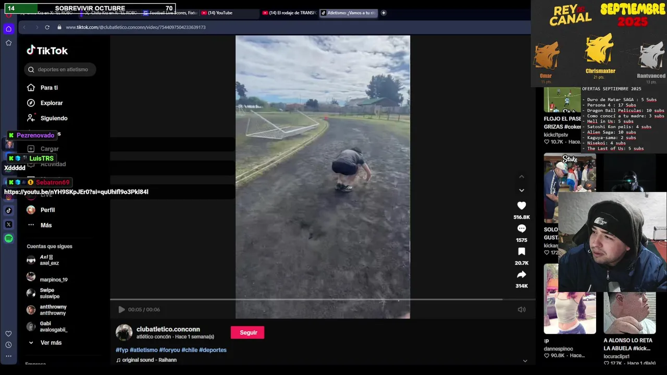Switch to El rodaje de TRANSF tab
The image size is (667, 375).
pos(289,13)
